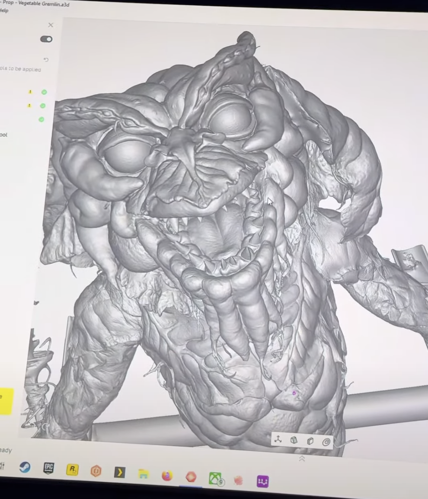428x499 pixels.
Task: Click the circular target icon in the viewport toolbar
Action: tap(326, 441)
